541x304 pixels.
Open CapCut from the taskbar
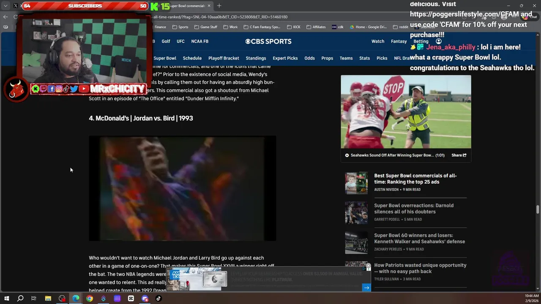[131, 299]
